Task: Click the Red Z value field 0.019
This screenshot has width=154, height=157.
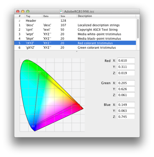Action: pyautogui.click(x=126, y=73)
